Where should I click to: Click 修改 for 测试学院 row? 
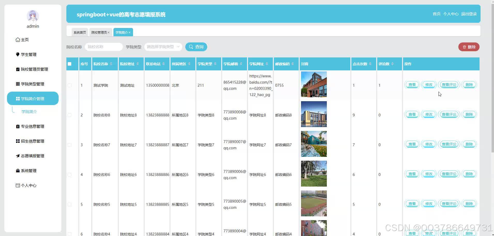point(429,85)
